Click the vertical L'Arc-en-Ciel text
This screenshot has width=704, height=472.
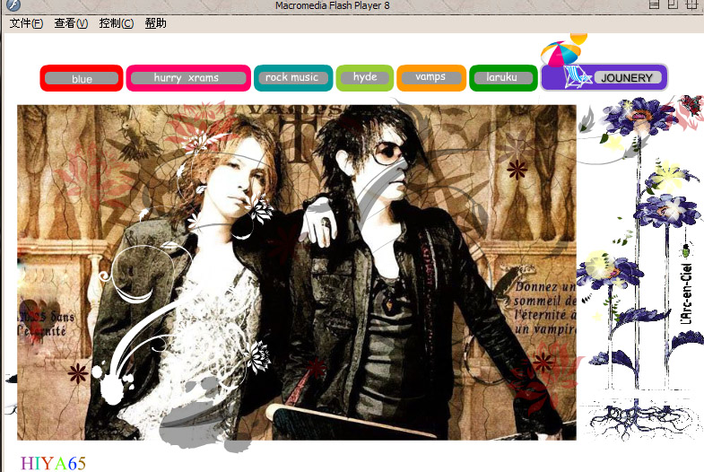(686, 293)
